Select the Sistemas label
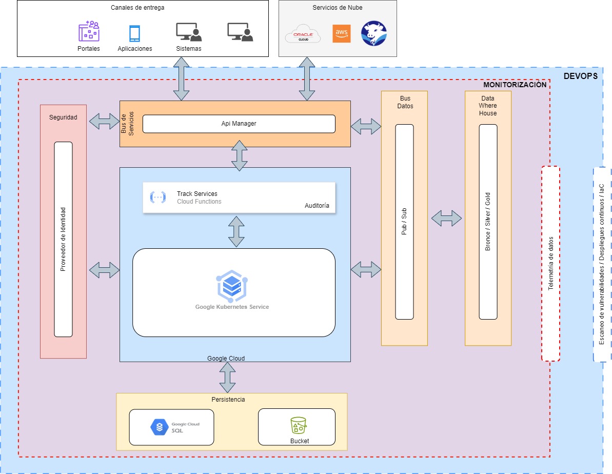Viewport: 612px width, 474px height. pos(188,48)
